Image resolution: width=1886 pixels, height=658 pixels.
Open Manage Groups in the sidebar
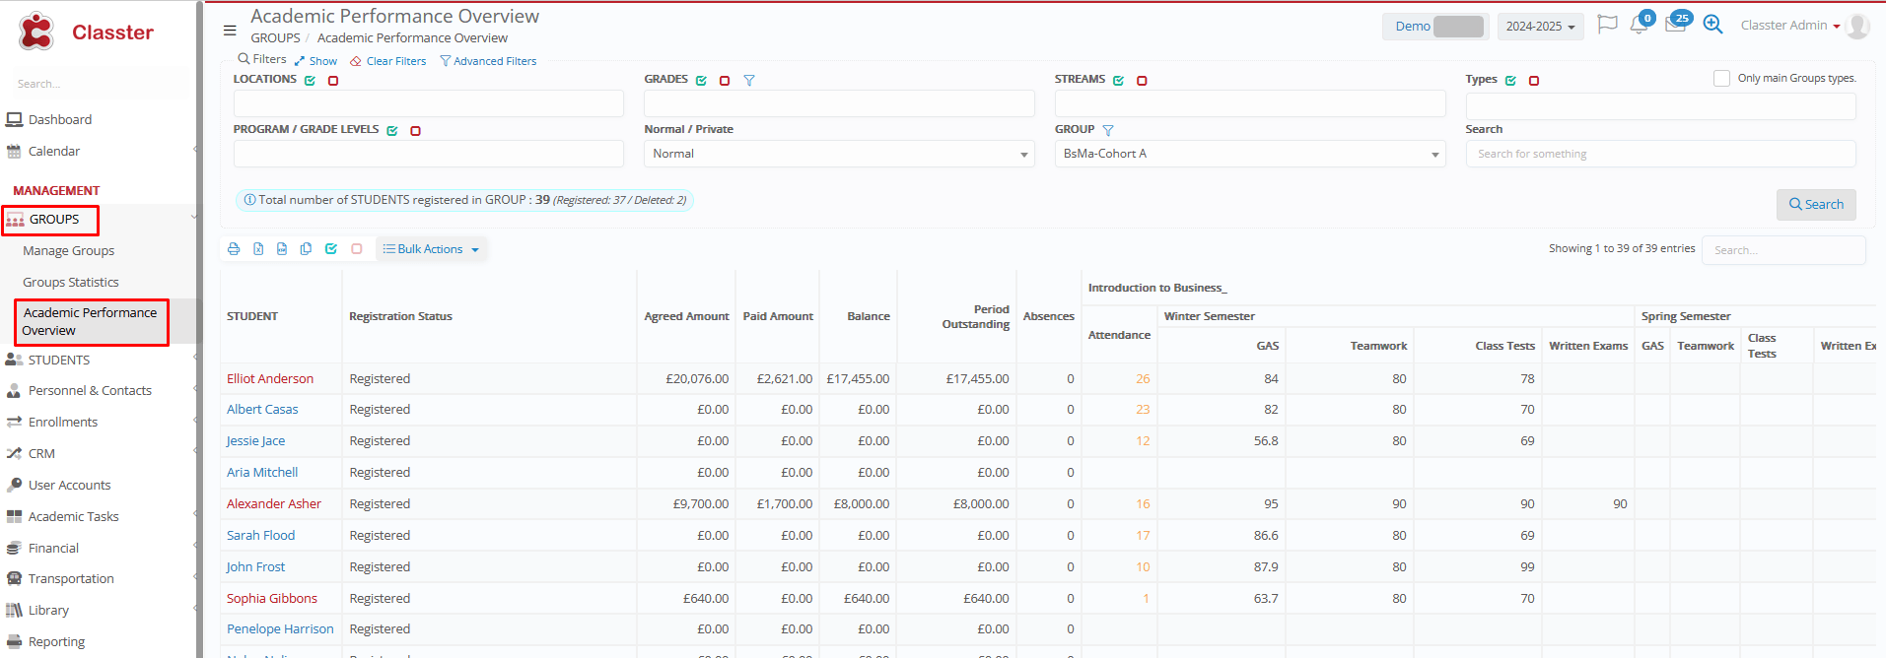[x=69, y=251]
